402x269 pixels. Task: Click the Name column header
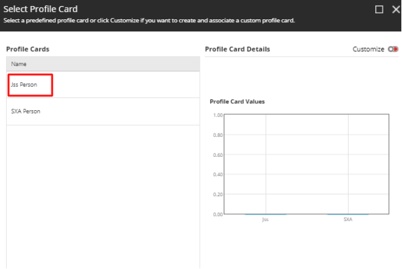click(x=103, y=64)
